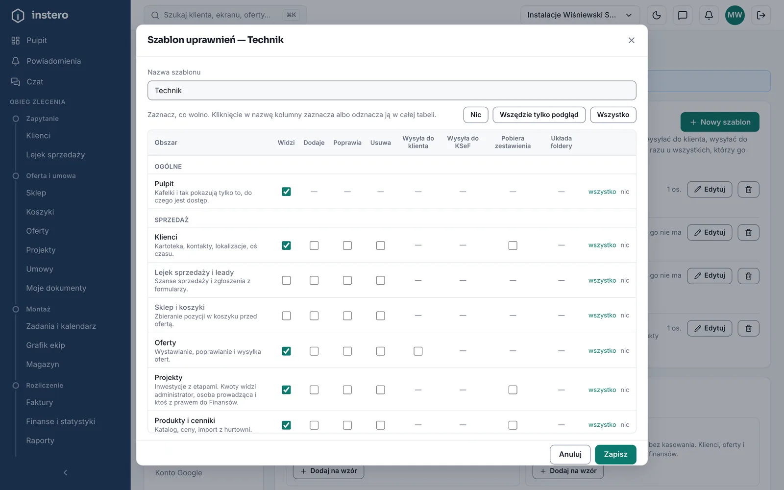
Task: Click the Nazwa szablonu input field
Action: 392,91
